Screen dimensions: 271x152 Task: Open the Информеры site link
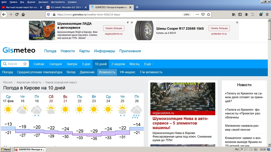104,51
